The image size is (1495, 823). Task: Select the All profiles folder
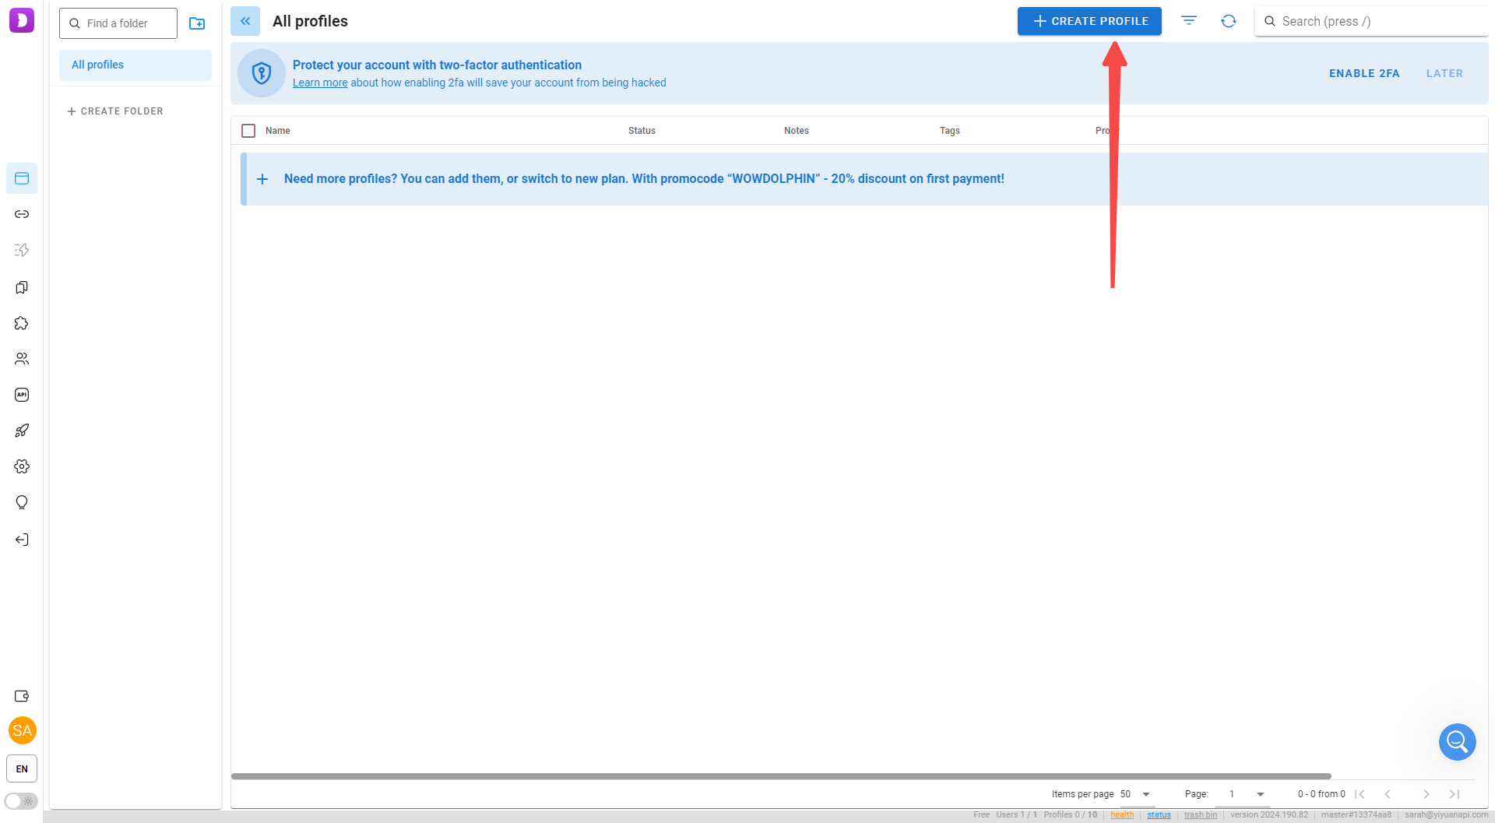tap(135, 65)
